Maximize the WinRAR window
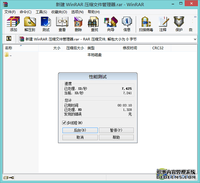The width and height of the screenshot is (200, 183). [x=181, y=4]
